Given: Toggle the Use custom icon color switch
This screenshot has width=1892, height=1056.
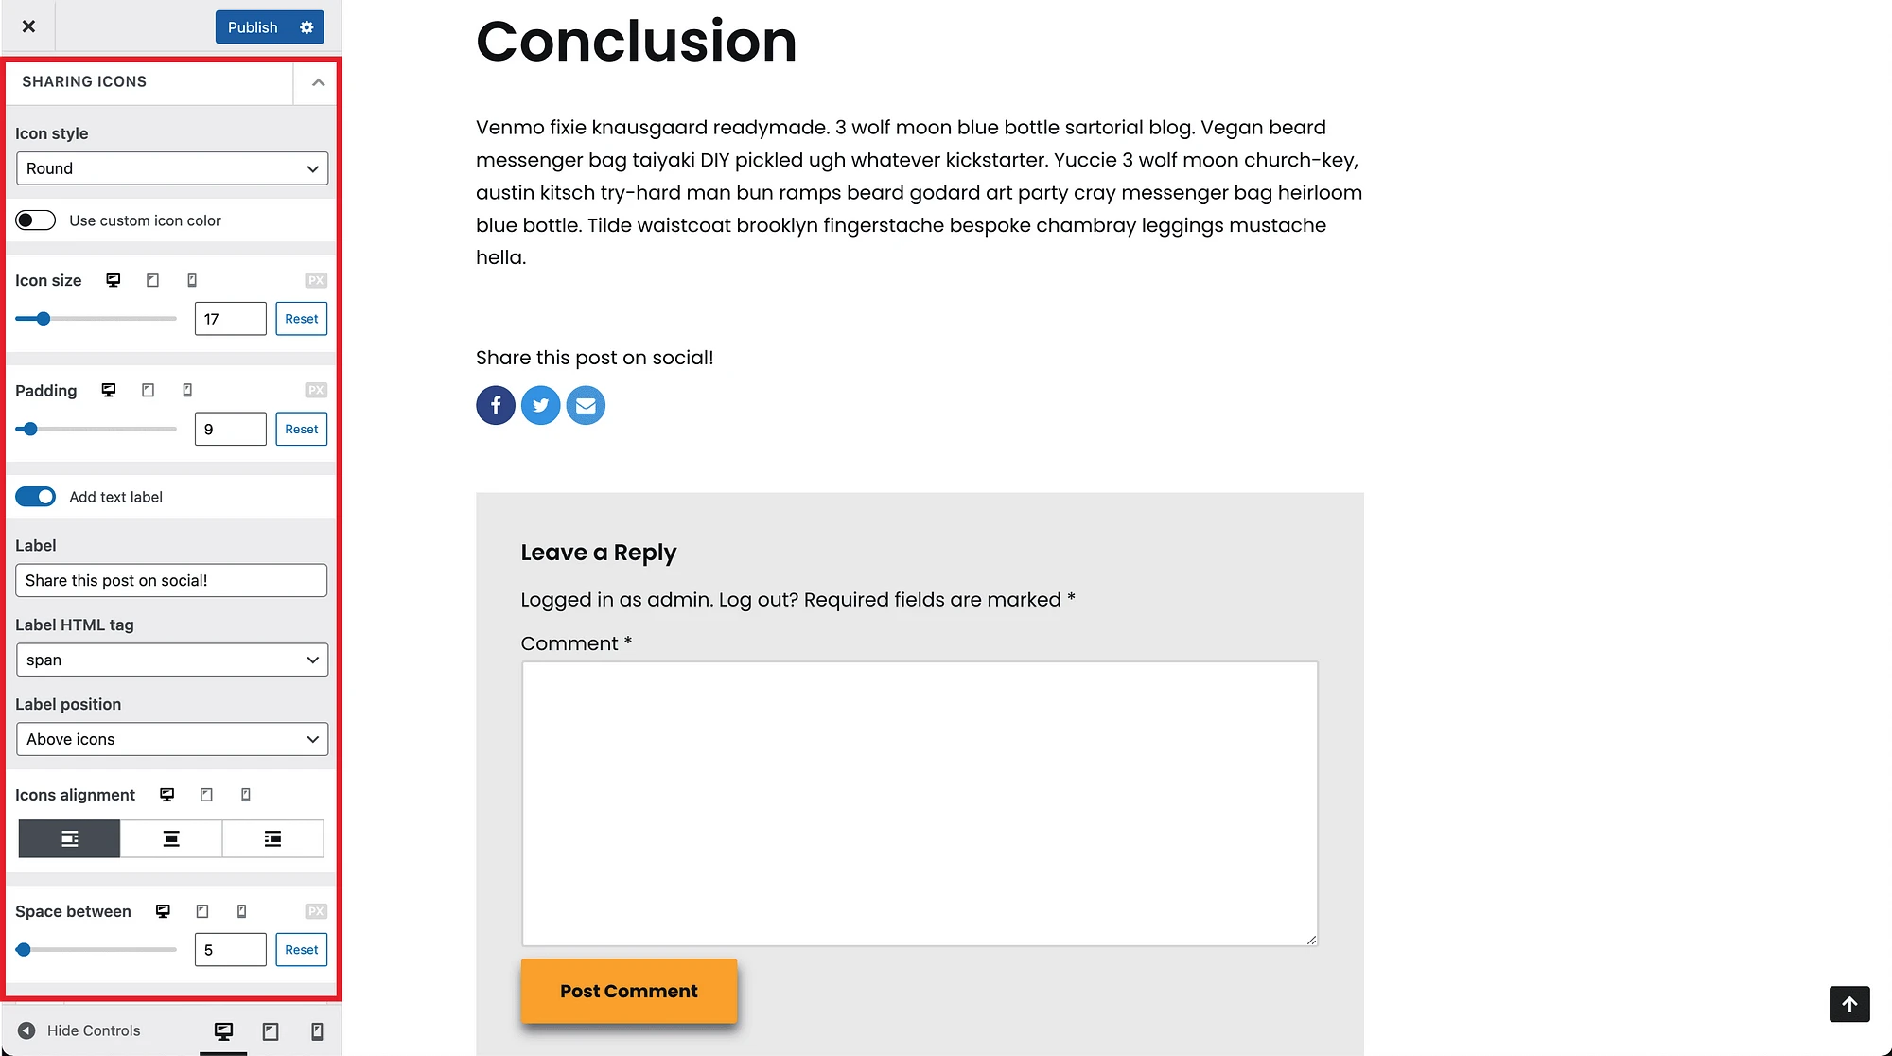Looking at the screenshot, I should pos(35,220).
